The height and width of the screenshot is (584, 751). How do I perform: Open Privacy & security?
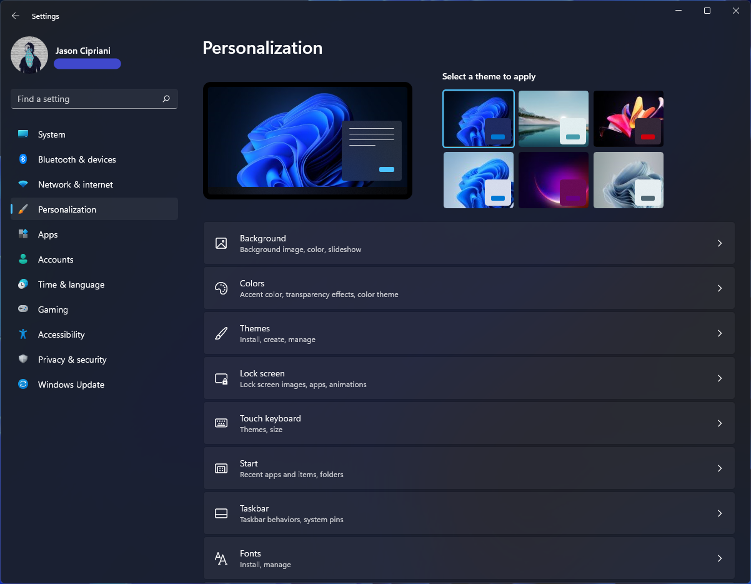[94, 360]
